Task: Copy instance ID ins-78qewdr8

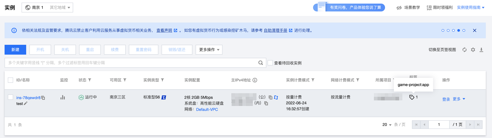Action: [43, 98]
